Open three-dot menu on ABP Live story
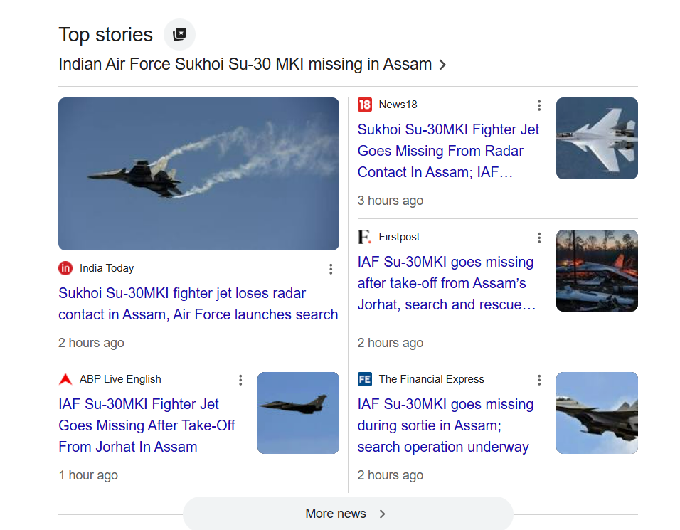Screen dimensions: 680x530 (240, 380)
